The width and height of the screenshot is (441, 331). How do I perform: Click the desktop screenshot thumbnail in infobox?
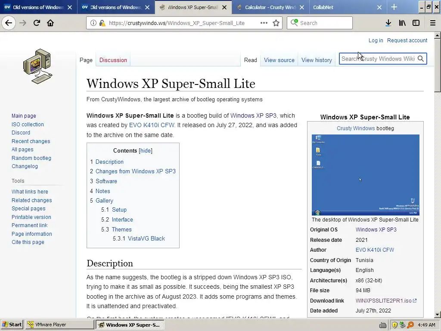coord(365,175)
